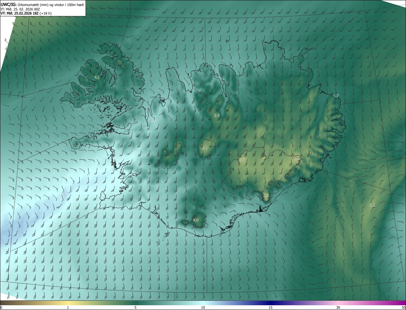Screen dimensions: 406x310
Task: Click the 4.1 value on the Westfjords
Action: coord(97,77)
